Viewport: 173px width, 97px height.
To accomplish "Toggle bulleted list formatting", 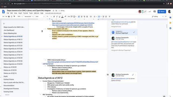I will click(x=99, y=17).
